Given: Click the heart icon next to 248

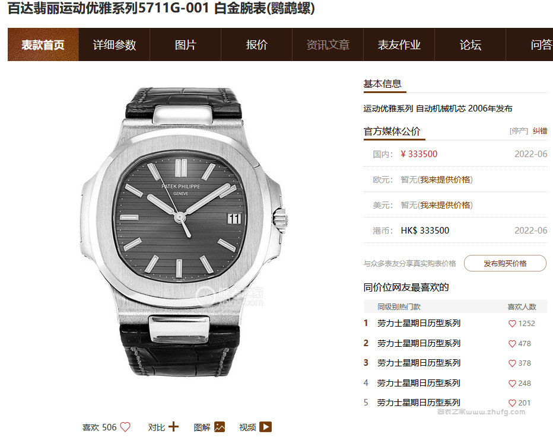Looking at the screenshot, I should coord(512,384).
